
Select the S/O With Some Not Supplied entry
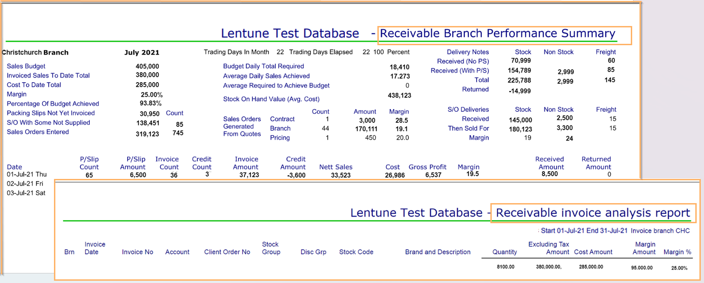tap(48, 122)
